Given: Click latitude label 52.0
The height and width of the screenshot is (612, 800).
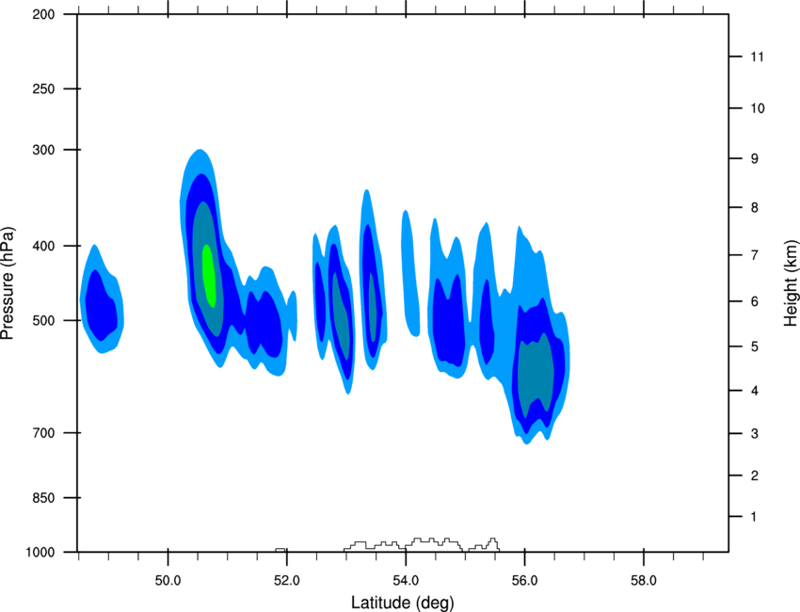Looking at the screenshot, I should pos(287,581).
